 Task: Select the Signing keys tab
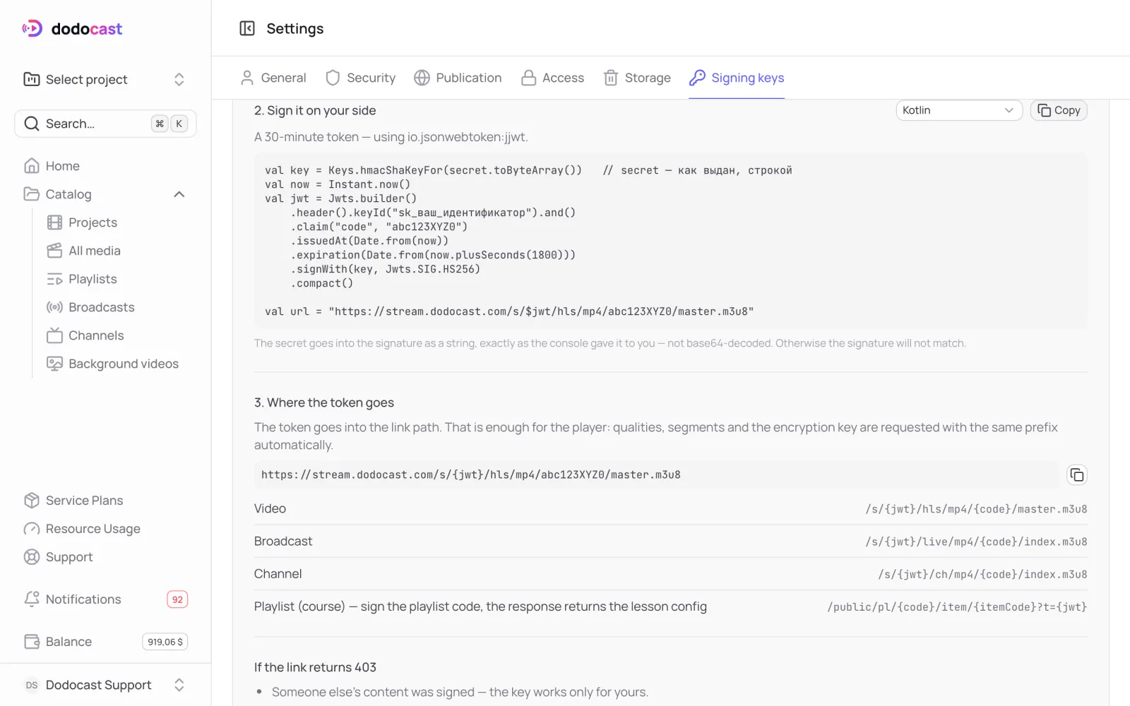(737, 78)
